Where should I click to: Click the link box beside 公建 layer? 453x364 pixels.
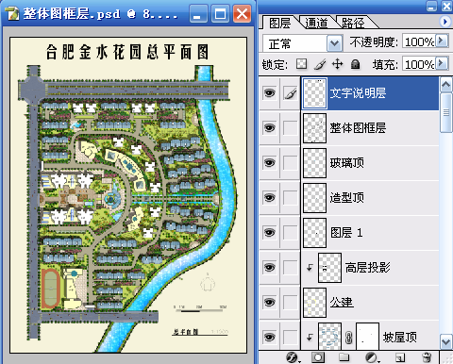click(x=290, y=303)
